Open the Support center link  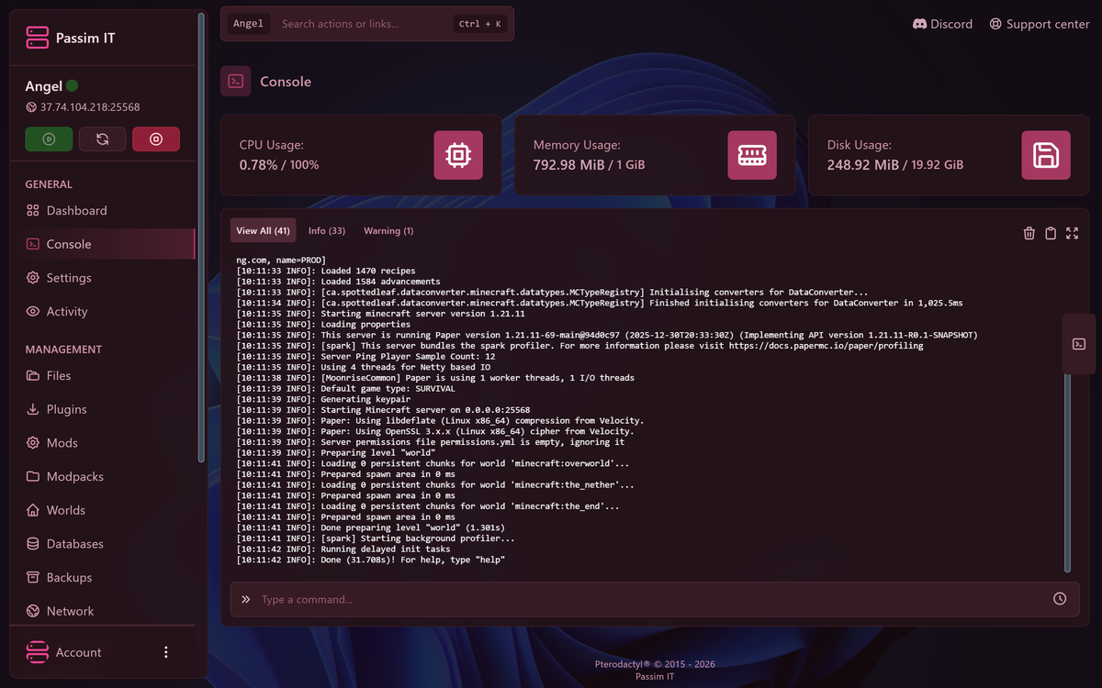click(1040, 24)
